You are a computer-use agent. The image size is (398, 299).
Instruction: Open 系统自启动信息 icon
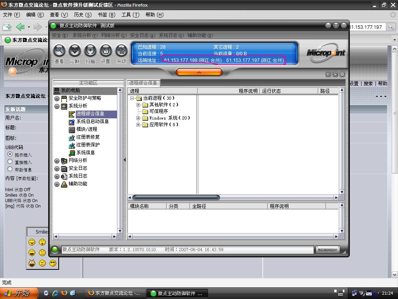pos(72,122)
